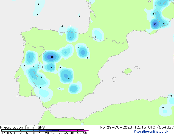This screenshot has width=174, height=134.
Task: Click the 20–25 mm legend color box
Action: tap(49, 130)
